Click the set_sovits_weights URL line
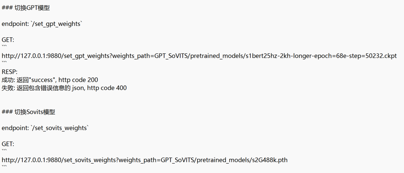The width and height of the screenshot is (404, 173). coord(144,160)
